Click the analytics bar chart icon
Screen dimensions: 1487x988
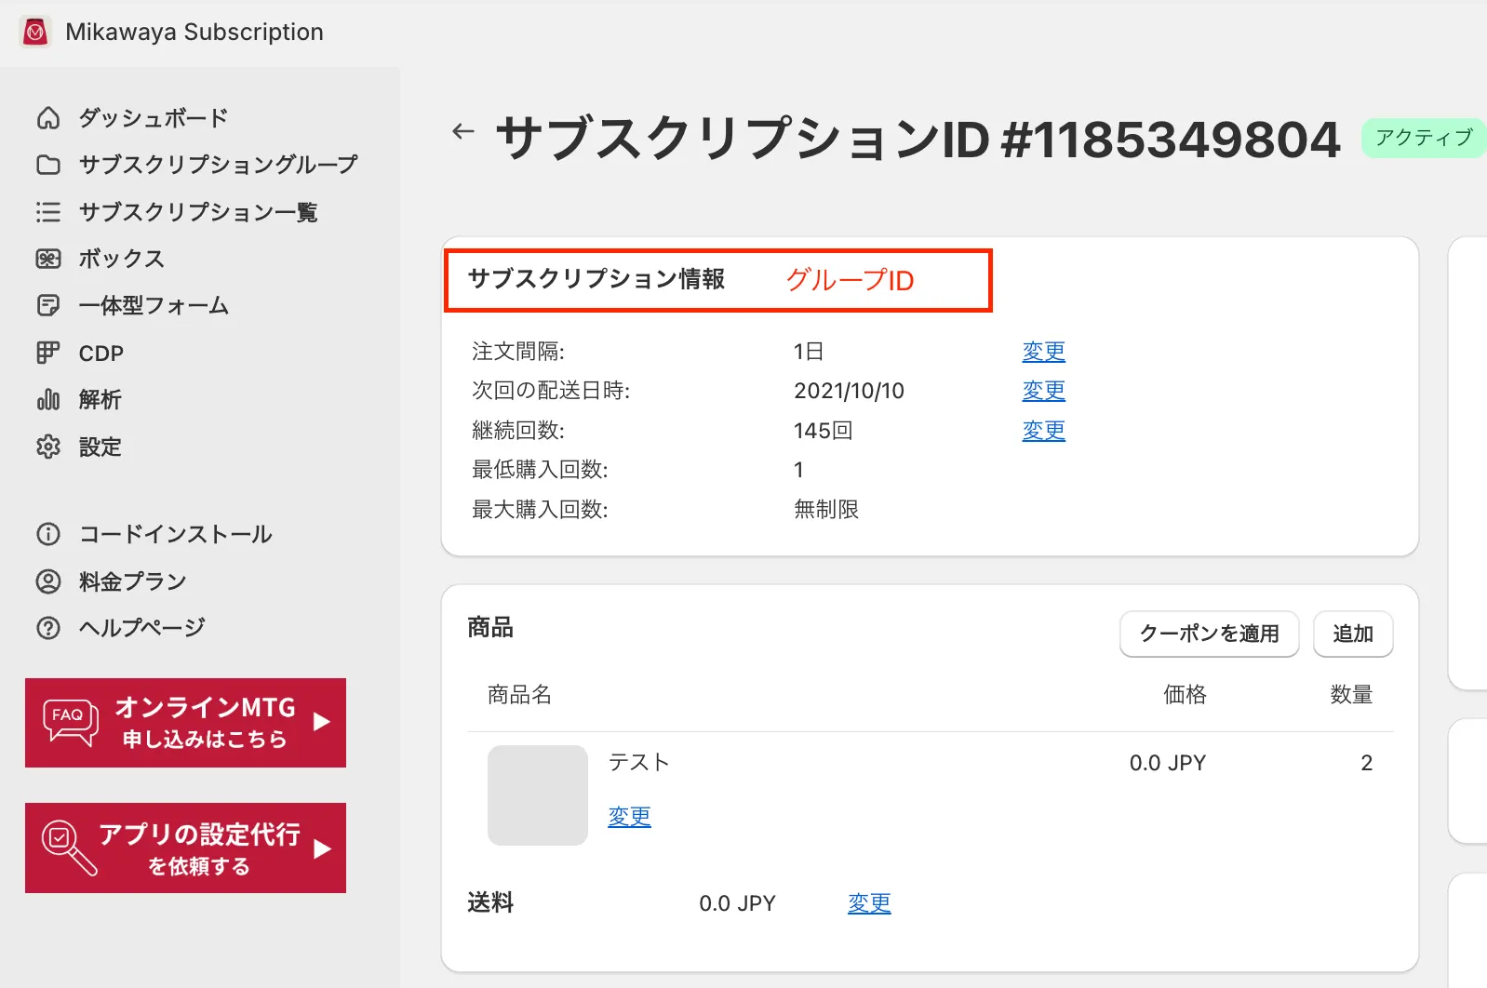(x=48, y=400)
